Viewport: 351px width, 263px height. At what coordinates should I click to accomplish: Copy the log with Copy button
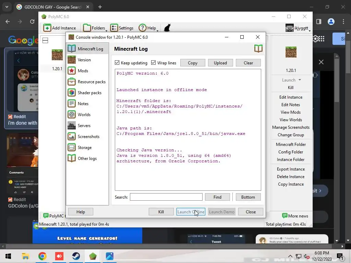[193, 63]
